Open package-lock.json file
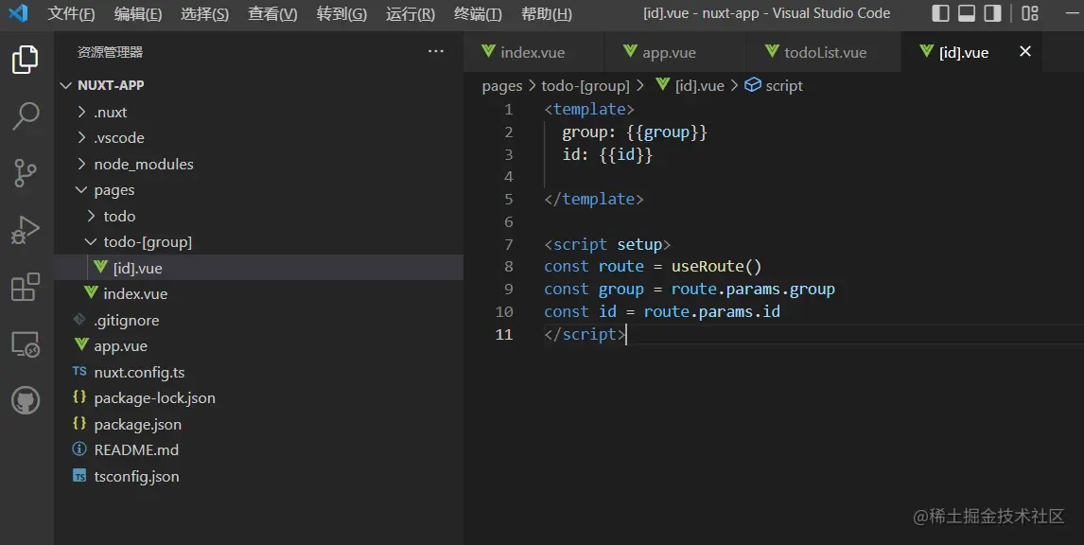The height and width of the screenshot is (545, 1084). pos(258,397)
